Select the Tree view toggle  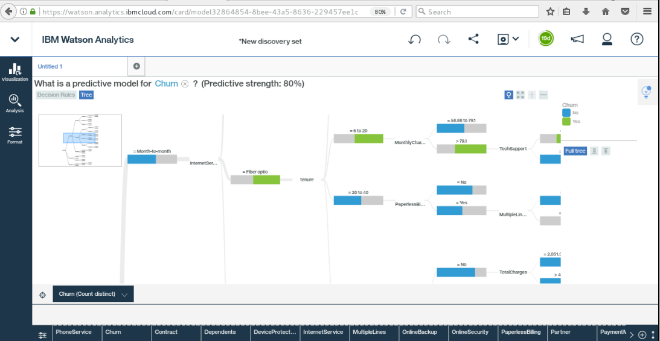[86, 95]
